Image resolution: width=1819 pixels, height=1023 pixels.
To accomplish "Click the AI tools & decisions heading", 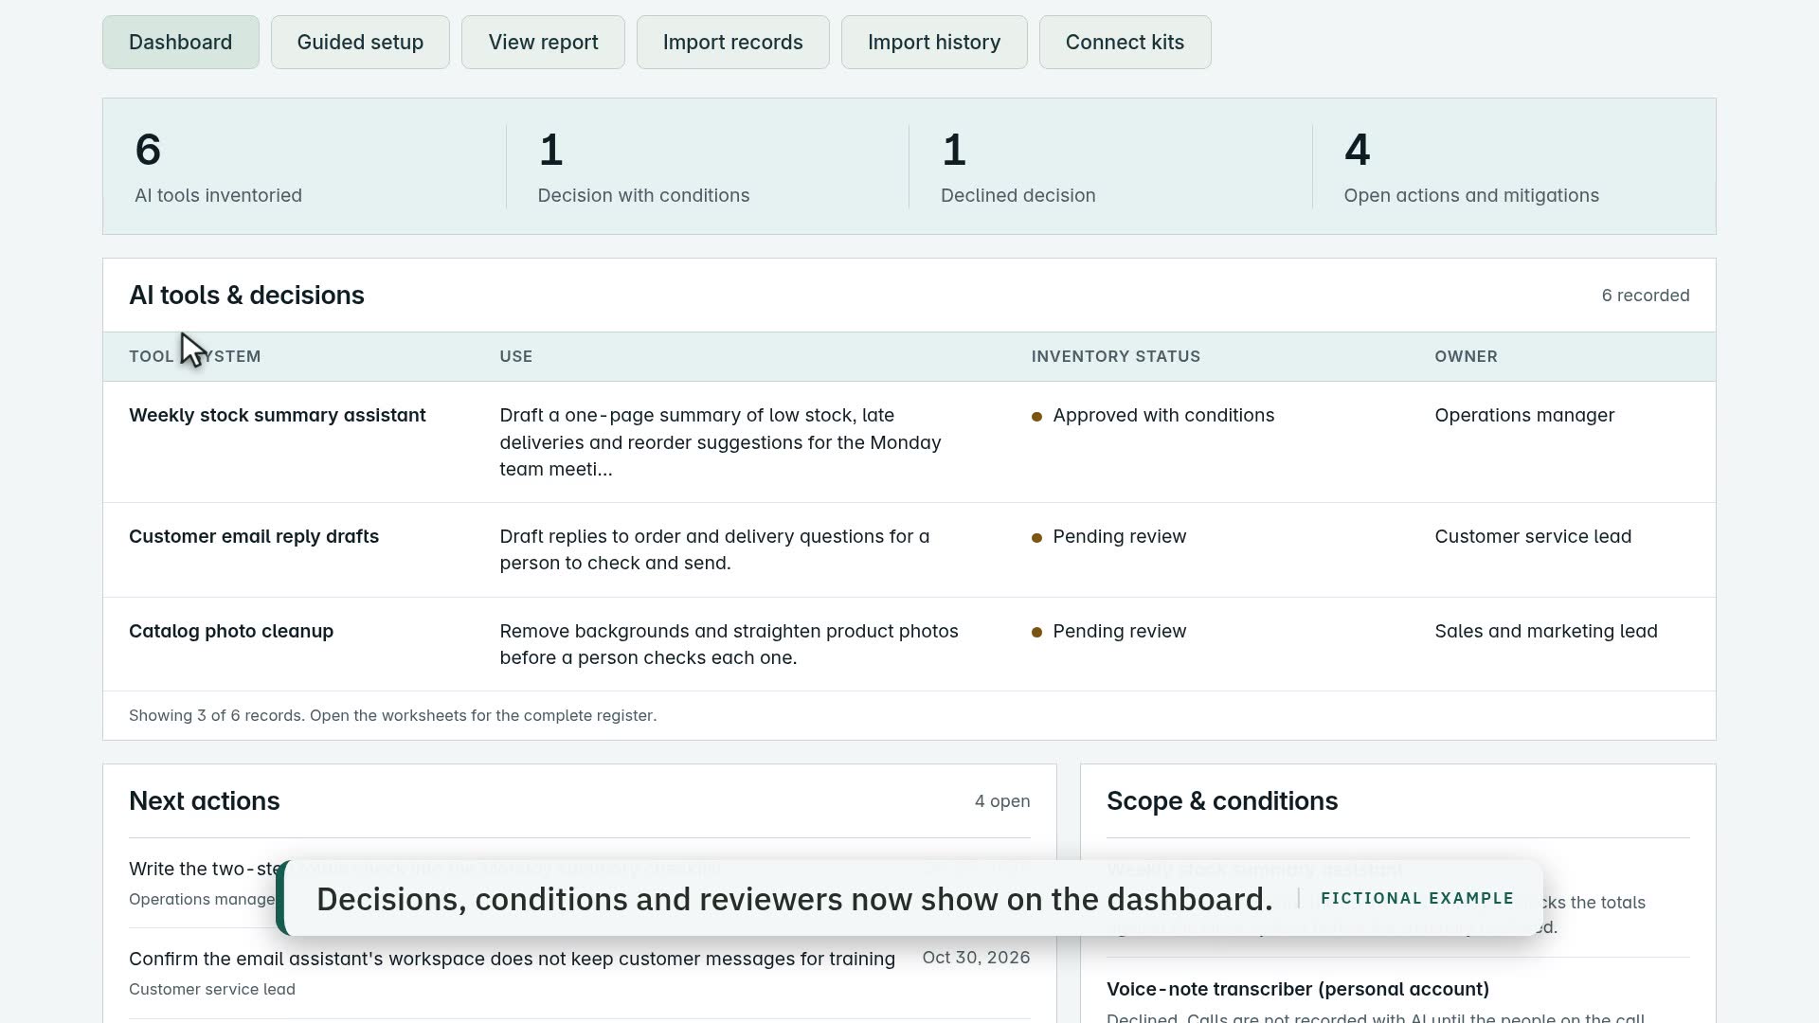I will (x=246, y=296).
